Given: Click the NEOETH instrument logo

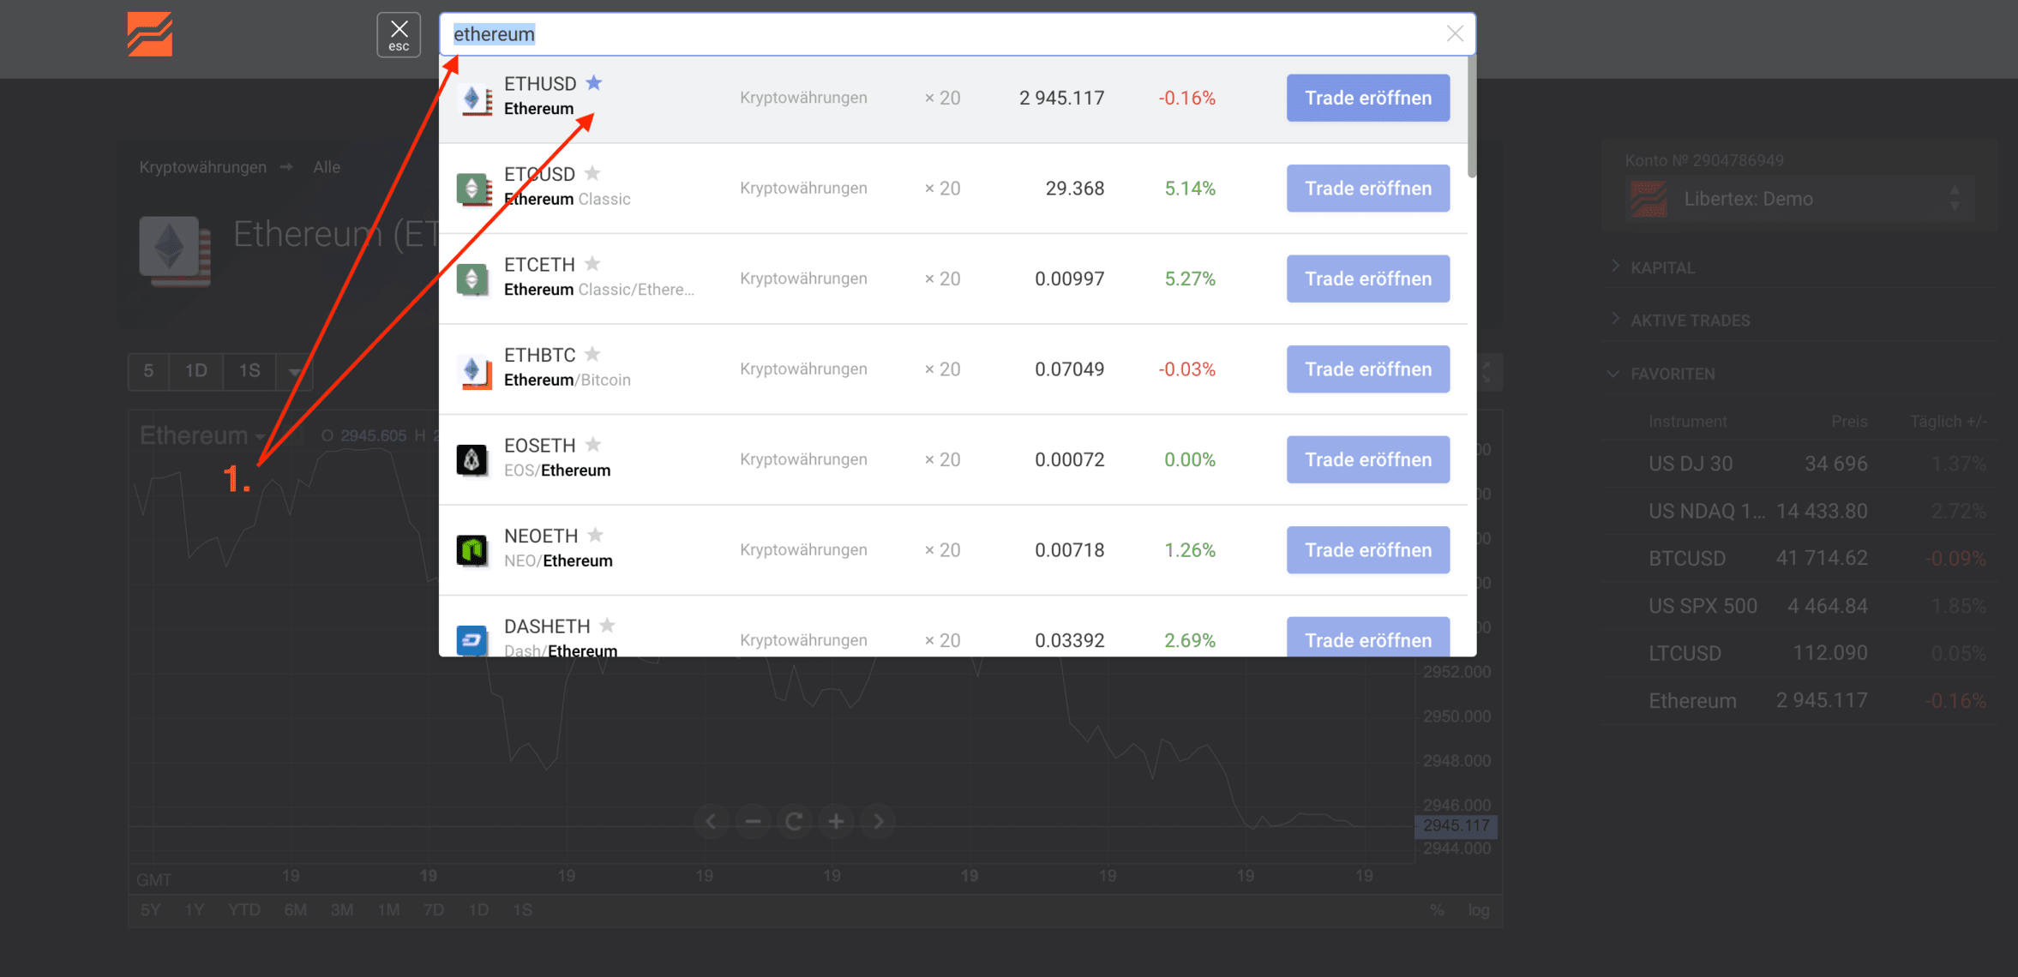Looking at the screenshot, I should [472, 549].
